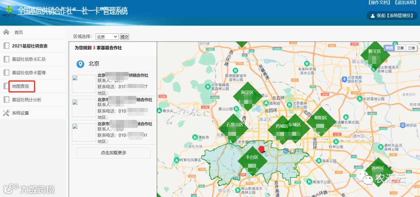
Task: Click the wrench icon beside 系统设置
Action: [x=6, y=113]
